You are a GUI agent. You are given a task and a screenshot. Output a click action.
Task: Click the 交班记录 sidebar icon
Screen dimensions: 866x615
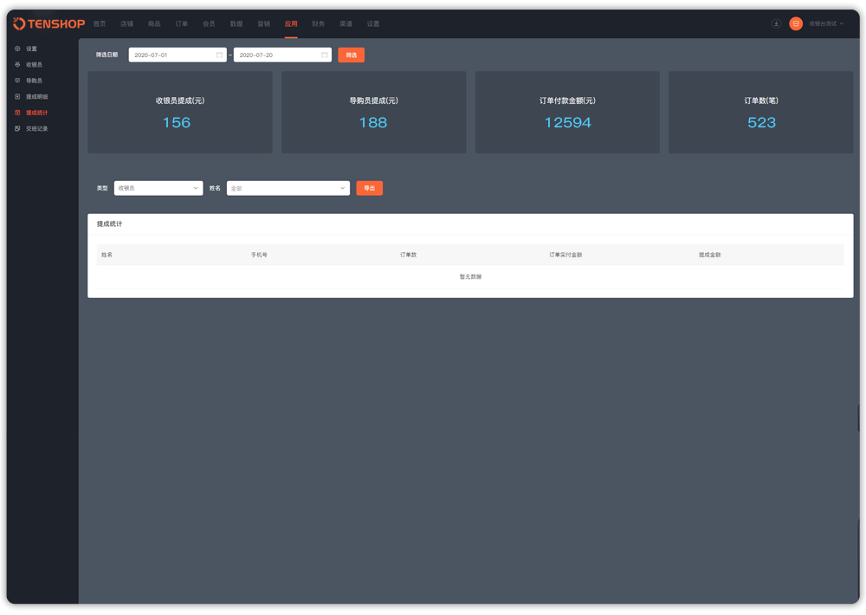tap(17, 128)
